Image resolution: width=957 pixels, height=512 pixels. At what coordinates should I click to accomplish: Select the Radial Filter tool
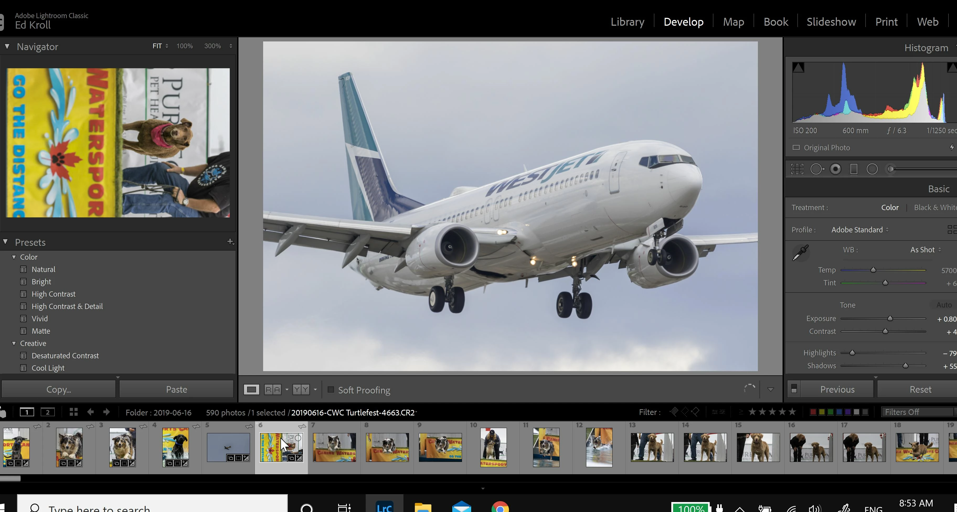pos(872,169)
